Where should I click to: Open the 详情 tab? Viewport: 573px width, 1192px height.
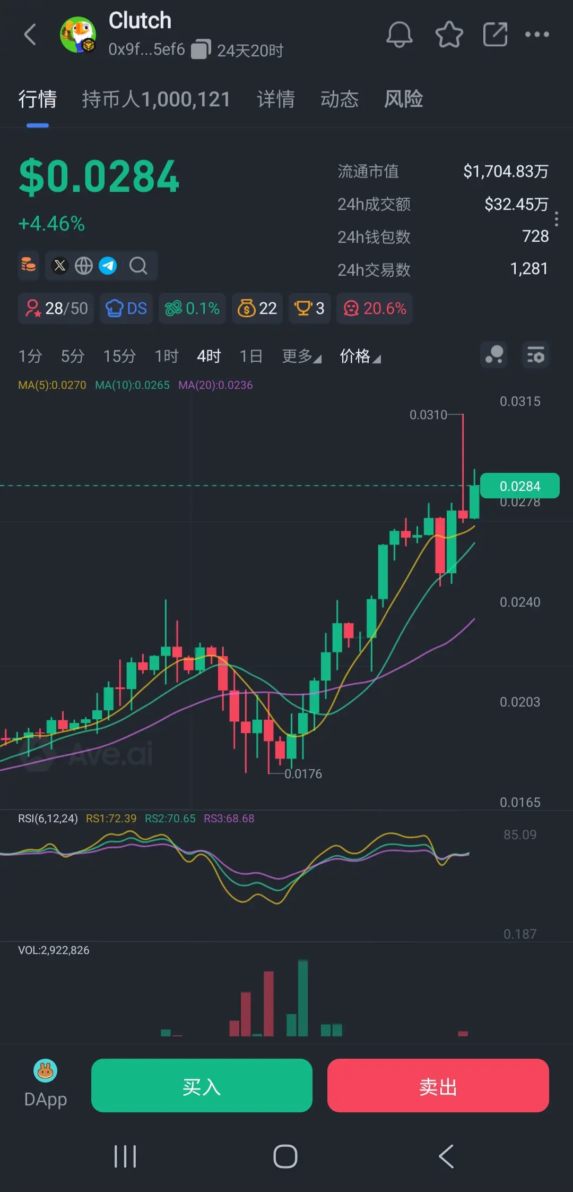coord(275,99)
